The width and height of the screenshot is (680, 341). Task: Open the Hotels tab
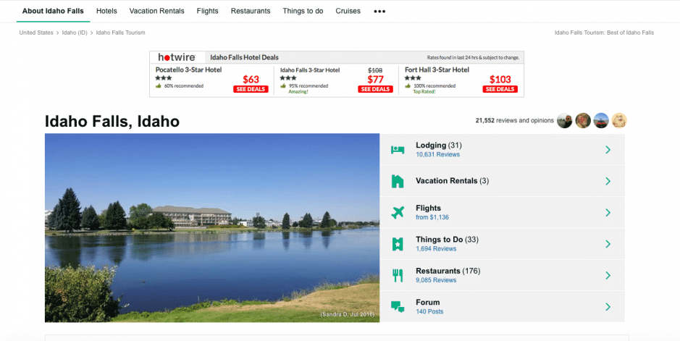tap(106, 11)
